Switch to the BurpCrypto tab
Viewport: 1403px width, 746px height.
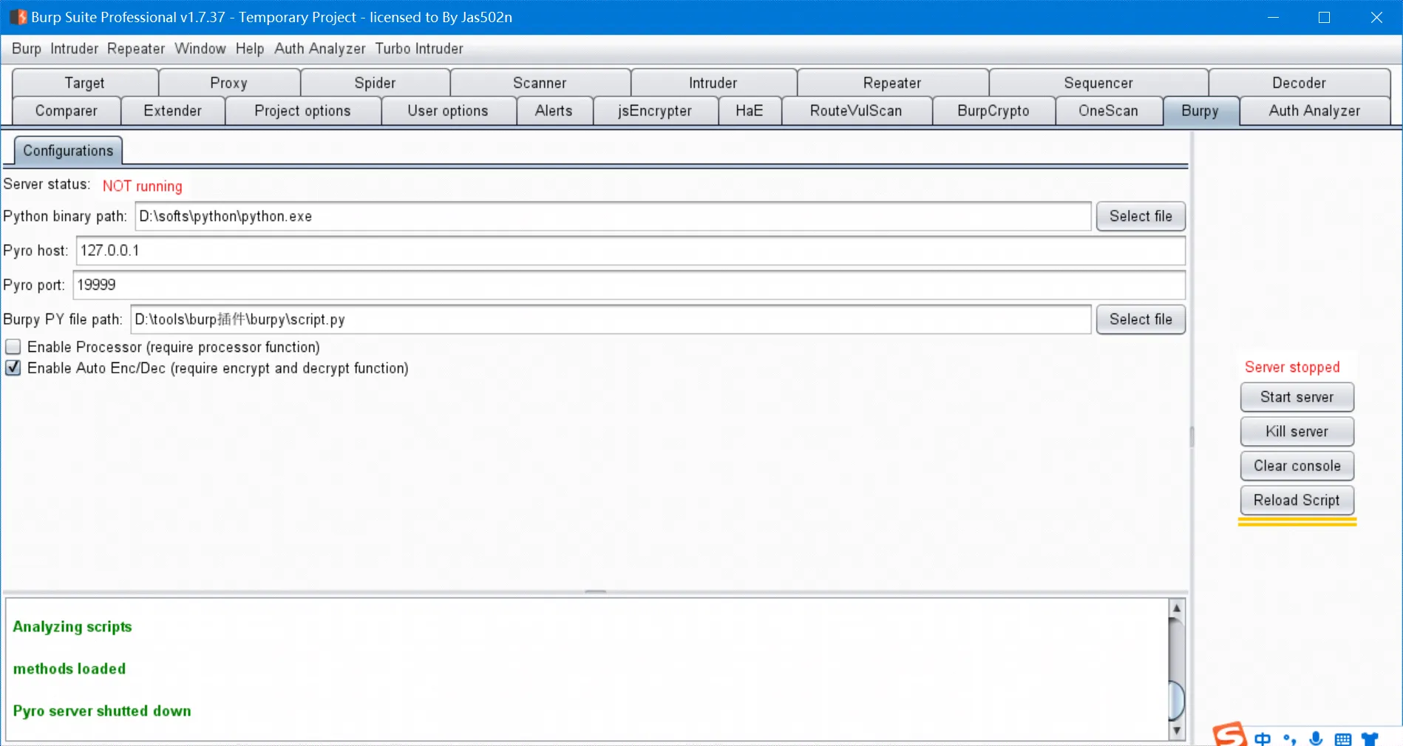[993, 111]
